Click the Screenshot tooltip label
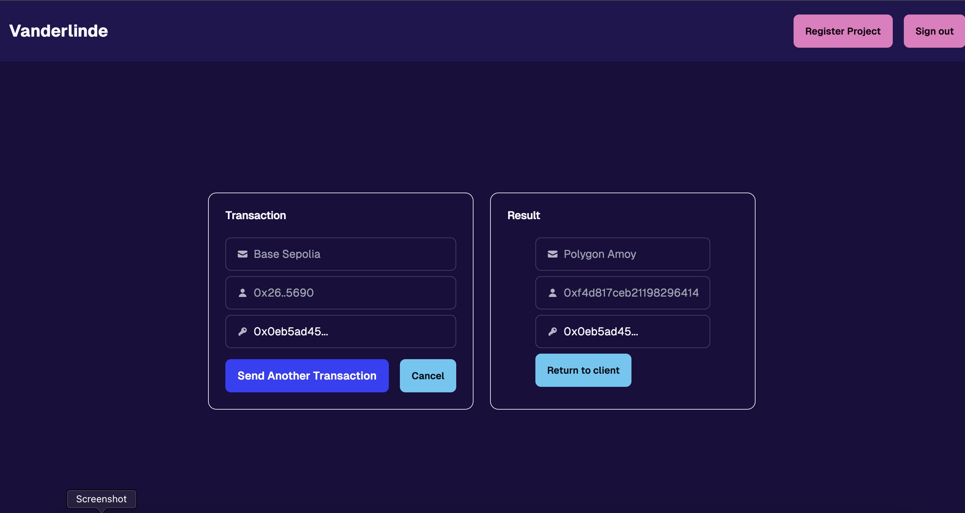 coord(101,499)
